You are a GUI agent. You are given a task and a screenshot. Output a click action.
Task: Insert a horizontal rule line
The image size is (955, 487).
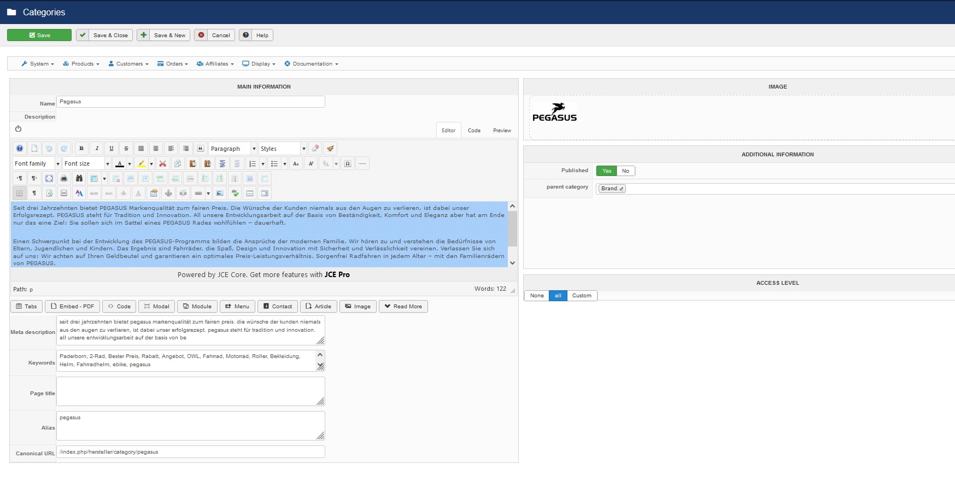pos(362,163)
